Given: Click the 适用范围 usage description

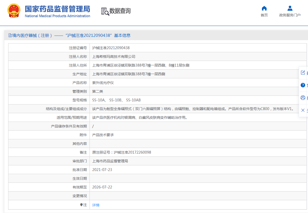Looking at the screenshot, I should [x=140, y=118].
